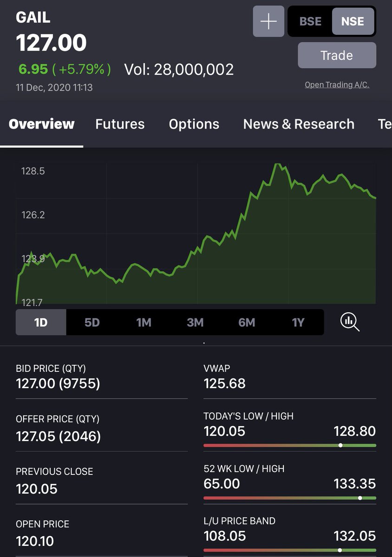Switch chart to 6M range
The height and width of the screenshot is (557, 392).
[247, 322]
